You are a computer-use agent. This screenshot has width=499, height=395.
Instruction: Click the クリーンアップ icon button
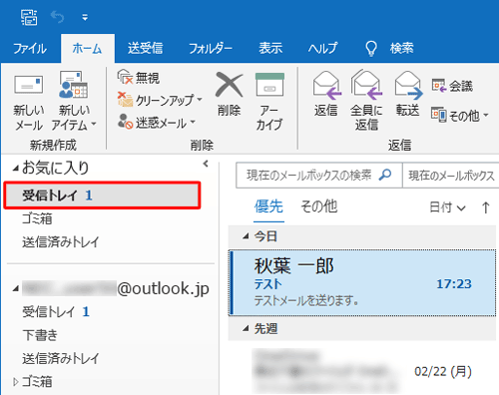[x=125, y=100]
